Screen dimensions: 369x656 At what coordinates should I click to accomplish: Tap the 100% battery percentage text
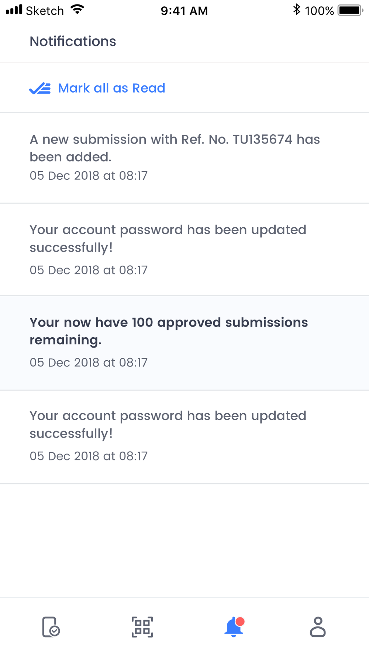point(319,11)
